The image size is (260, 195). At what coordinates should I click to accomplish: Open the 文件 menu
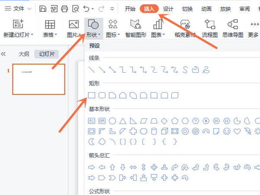coord(18,9)
